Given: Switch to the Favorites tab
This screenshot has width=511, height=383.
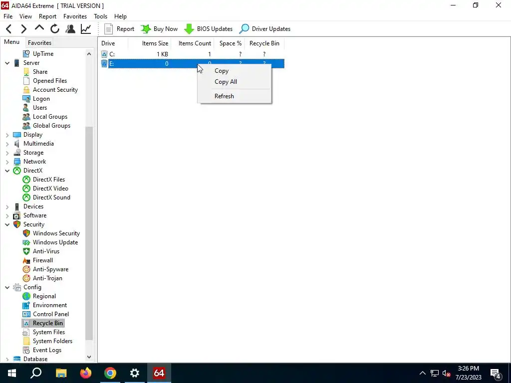Looking at the screenshot, I should pos(39,43).
